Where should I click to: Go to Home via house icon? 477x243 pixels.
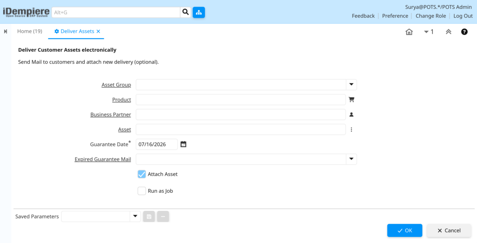[409, 32]
